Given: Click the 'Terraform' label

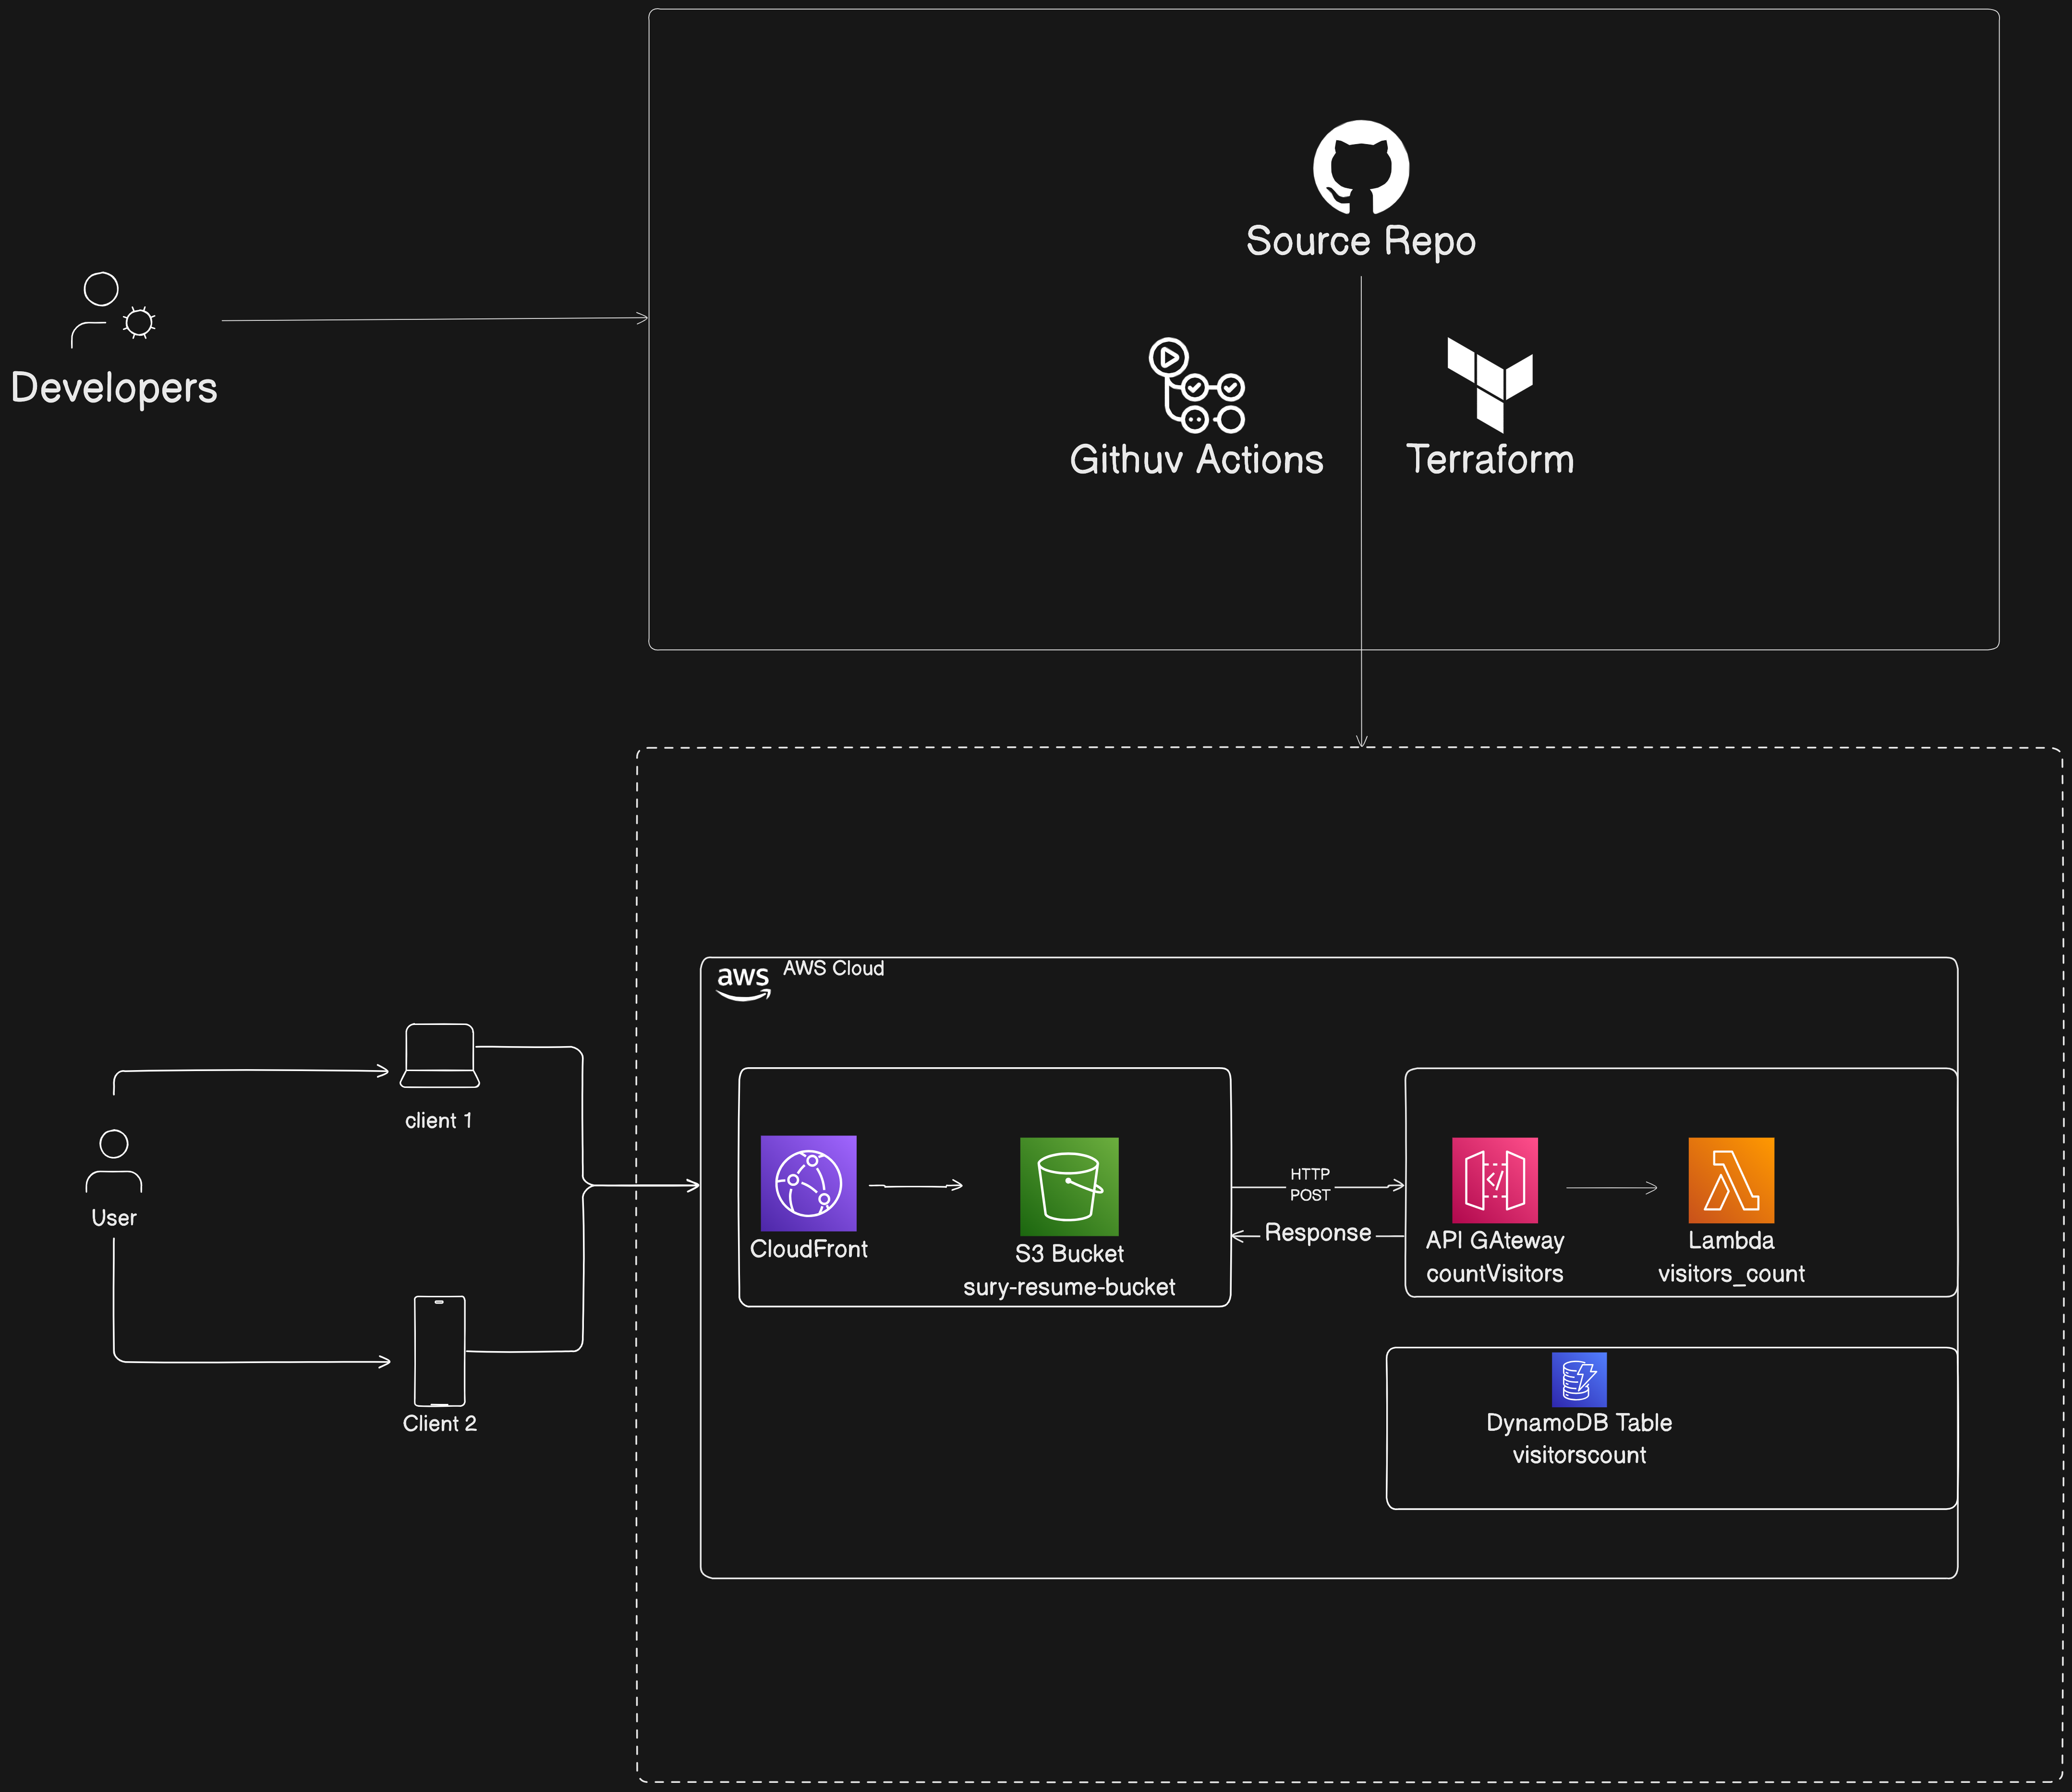Looking at the screenshot, I should [x=1490, y=460].
